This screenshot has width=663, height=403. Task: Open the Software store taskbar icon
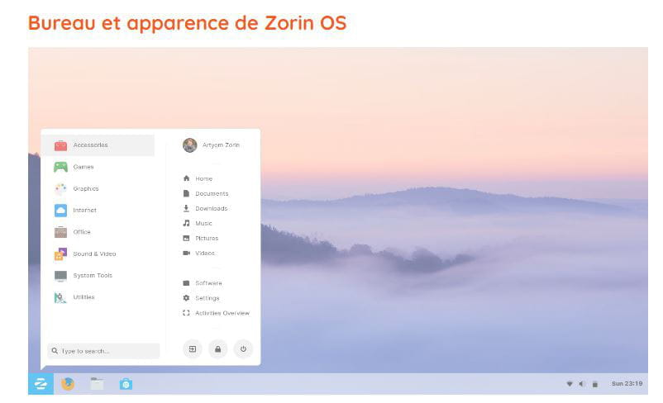coord(126,384)
